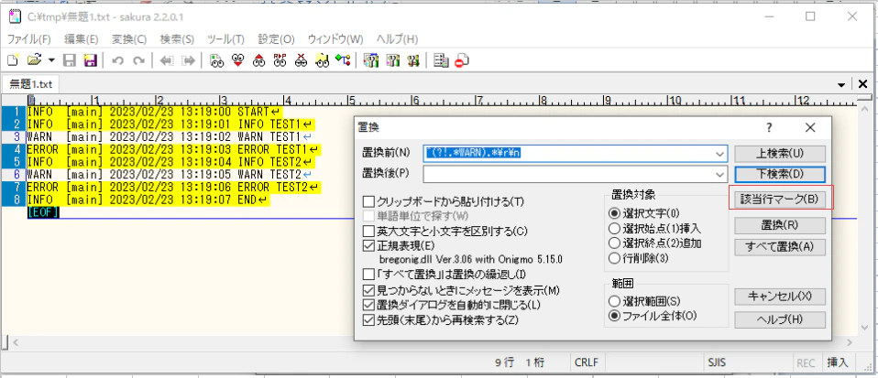Redo edit using toolbar arrow
The width and height of the screenshot is (878, 378).
[138, 59]
